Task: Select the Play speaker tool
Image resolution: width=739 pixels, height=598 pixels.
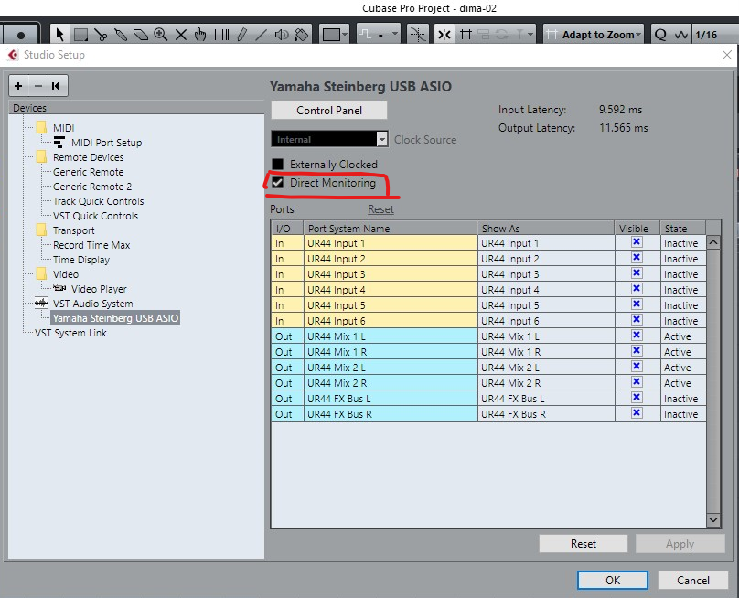Action: [x=282, y=35]
